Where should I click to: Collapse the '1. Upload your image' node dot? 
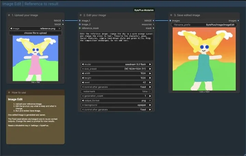(x=9, y=15)
